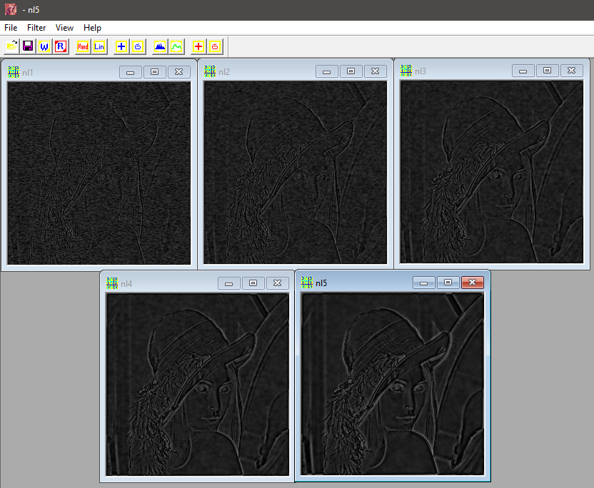
Task: Select the red-bordered R toolbar icon
Action: [x=61, y=46]
